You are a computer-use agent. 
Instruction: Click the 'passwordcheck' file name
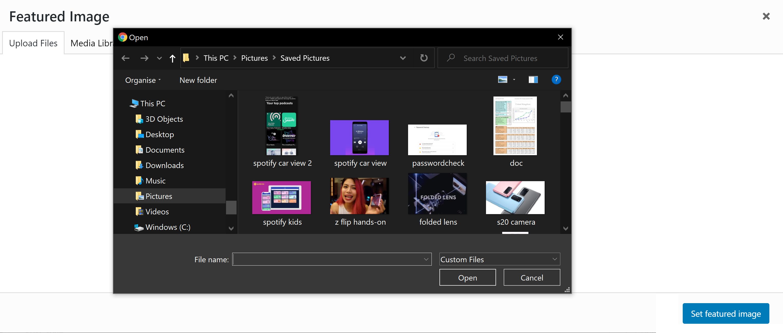438,163
